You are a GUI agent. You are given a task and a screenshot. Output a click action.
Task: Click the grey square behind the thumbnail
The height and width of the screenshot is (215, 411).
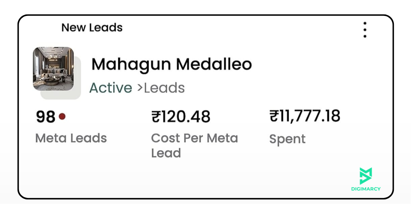click(76, 94)
